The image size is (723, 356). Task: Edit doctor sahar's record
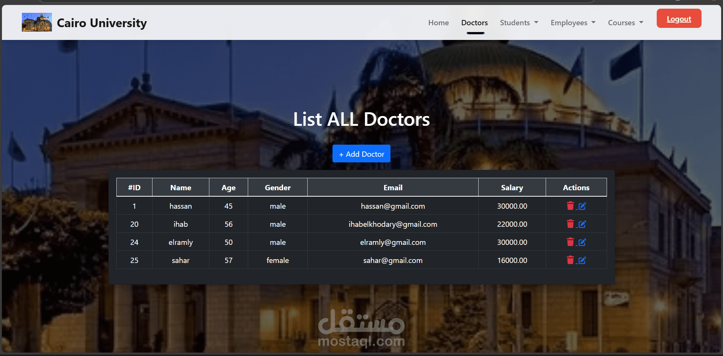click(x=582, y=260)
